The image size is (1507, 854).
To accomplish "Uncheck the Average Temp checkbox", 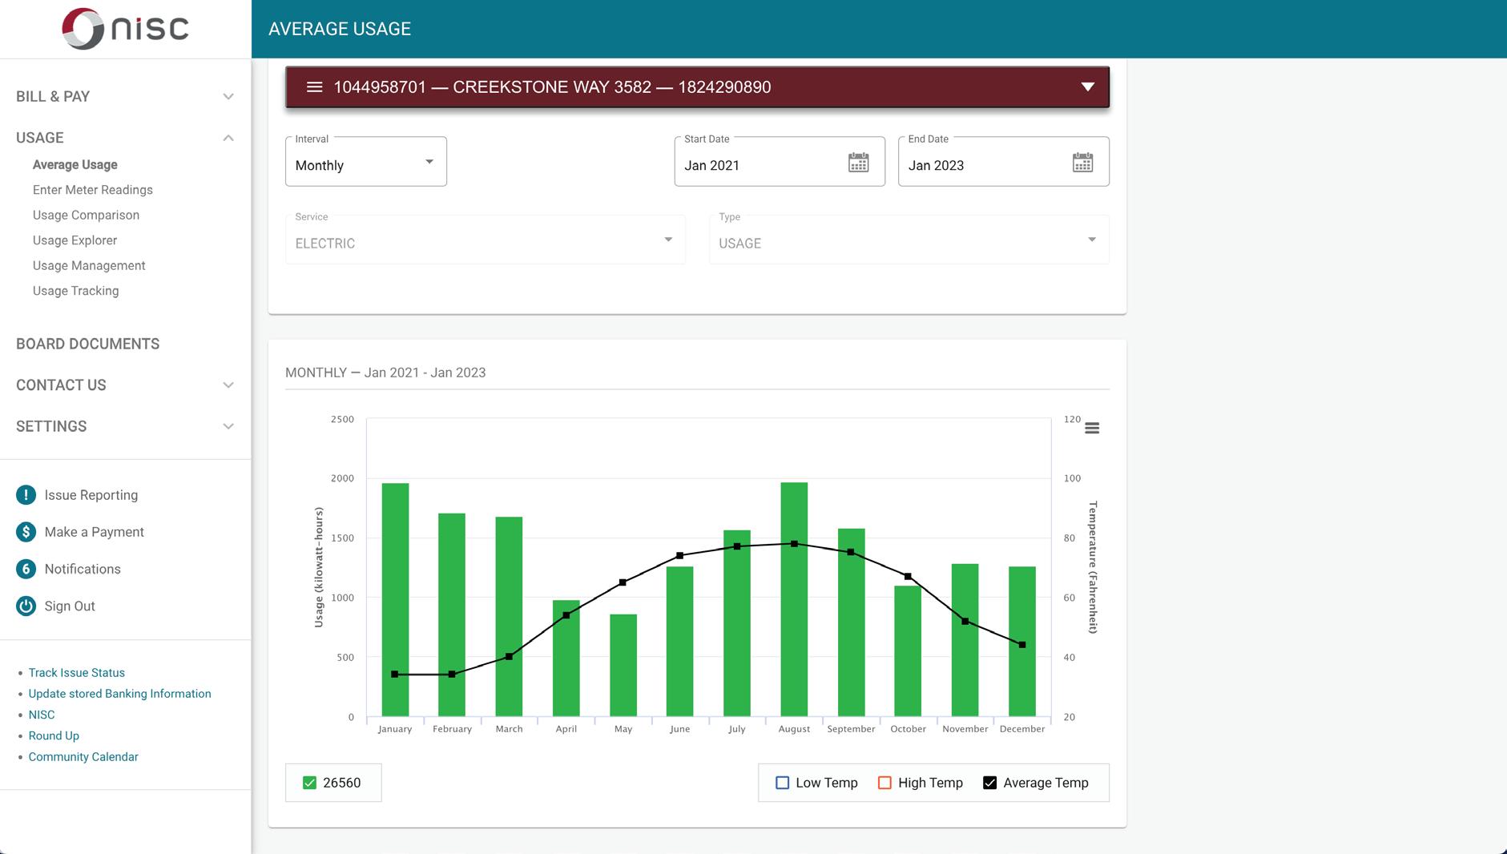I will pos(989,783).
